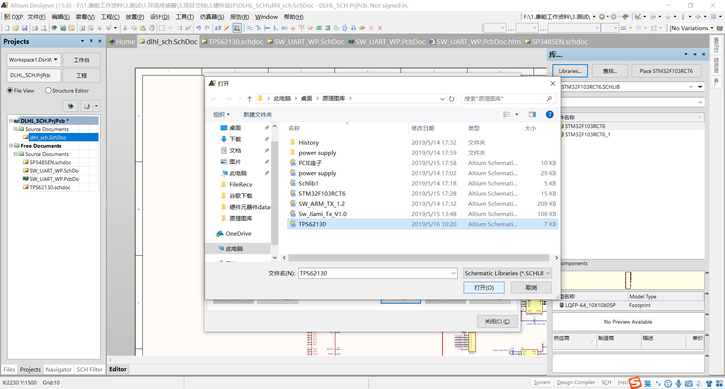725x389 pixels.
Task: Click the Browse Library toolbar icon
Action: (x=237, y=28)
